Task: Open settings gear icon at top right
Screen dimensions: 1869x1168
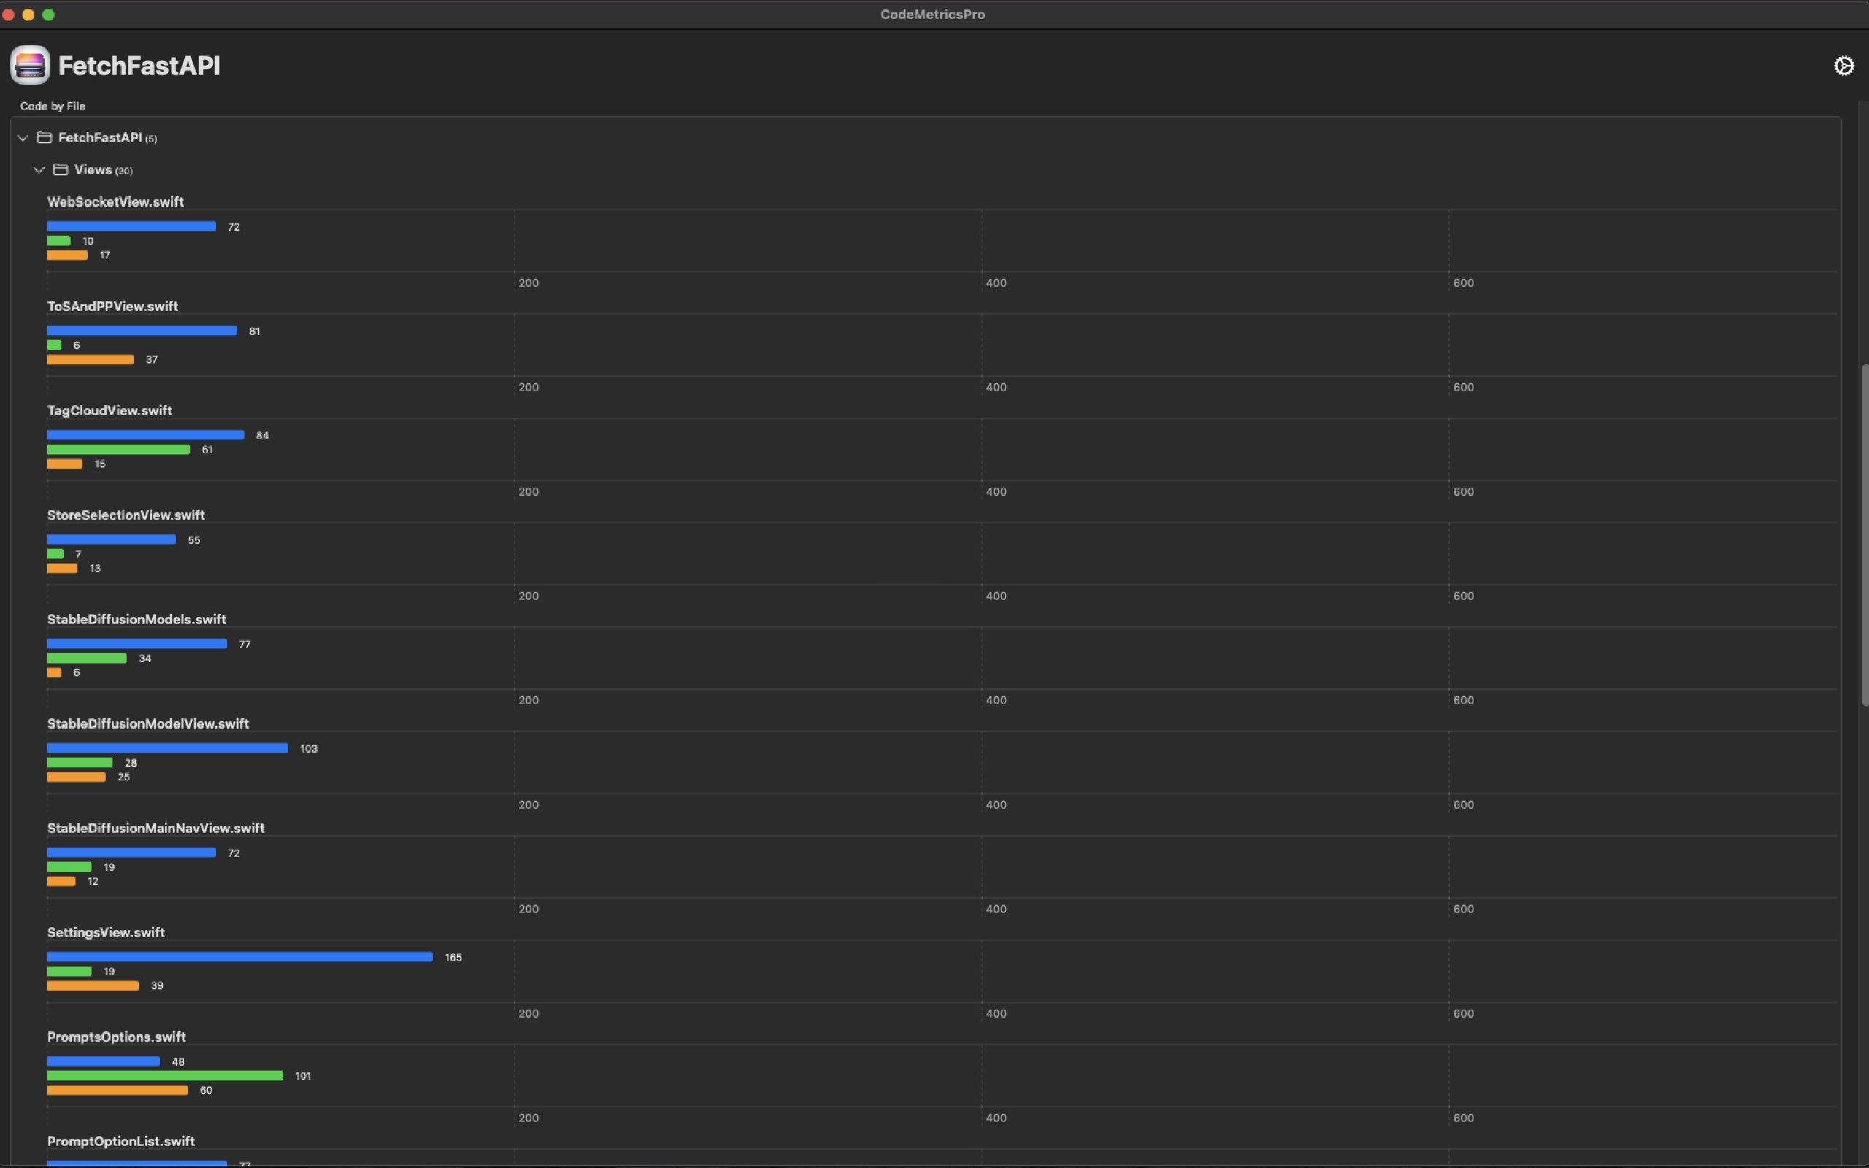Action: (1843, 66)
